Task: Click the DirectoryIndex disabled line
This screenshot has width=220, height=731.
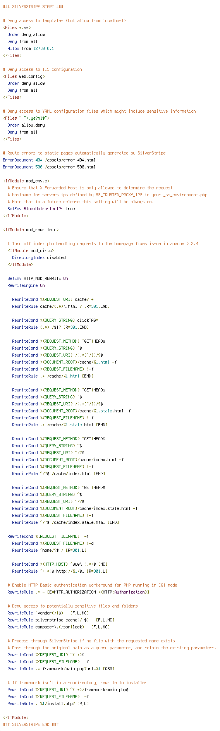Action: pyautogui.click(x=39, y=257)
